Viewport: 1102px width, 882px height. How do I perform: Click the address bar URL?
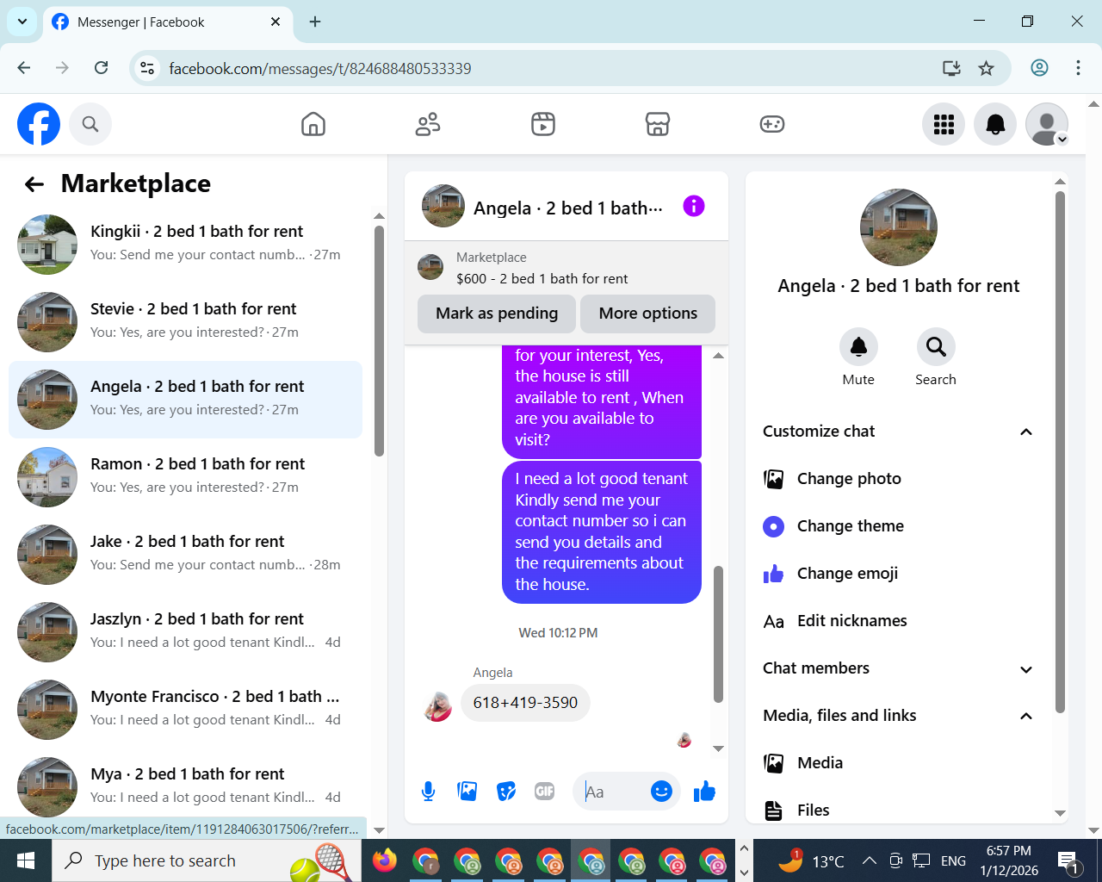tap(320, 68)
